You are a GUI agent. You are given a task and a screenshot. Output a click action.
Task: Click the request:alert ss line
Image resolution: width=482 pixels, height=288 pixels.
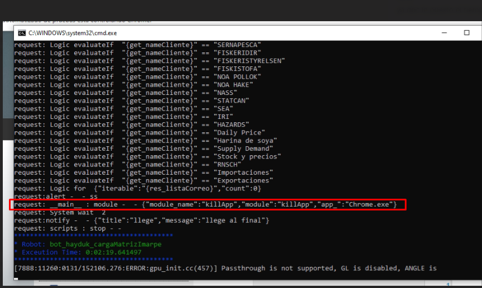pos(56,197)
